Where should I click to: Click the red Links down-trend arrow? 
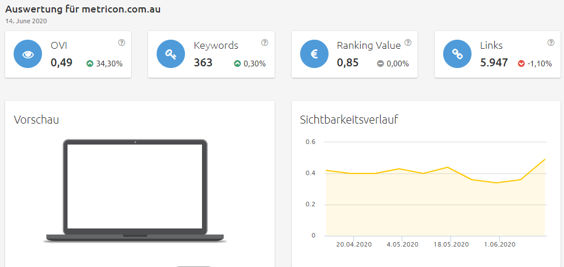[521, 63]
